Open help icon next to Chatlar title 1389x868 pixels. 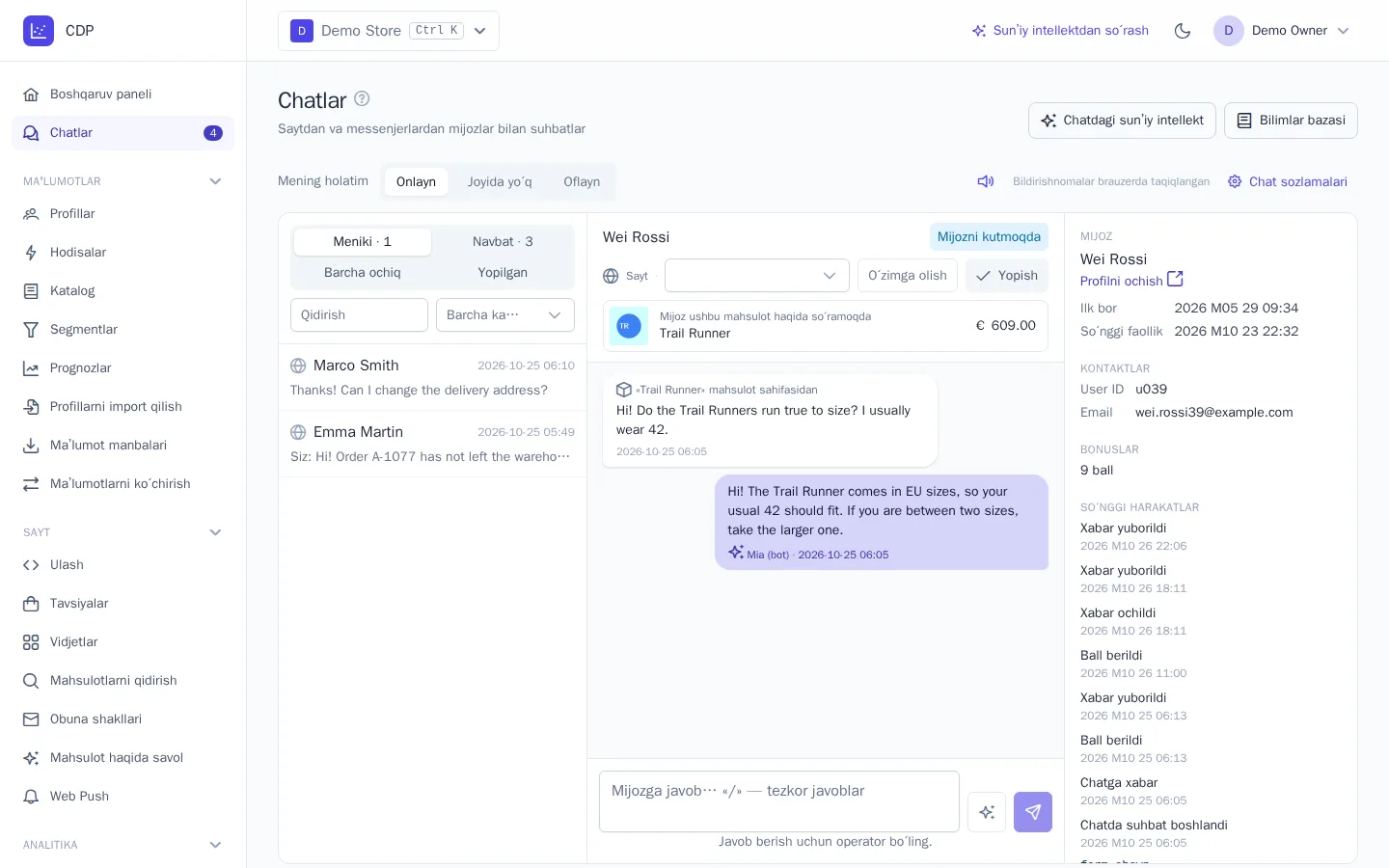pyautogui.click(x=362, y=98)
